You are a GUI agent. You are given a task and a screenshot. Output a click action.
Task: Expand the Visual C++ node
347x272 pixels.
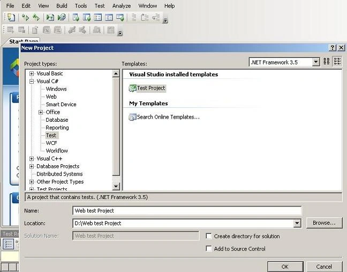32,159
